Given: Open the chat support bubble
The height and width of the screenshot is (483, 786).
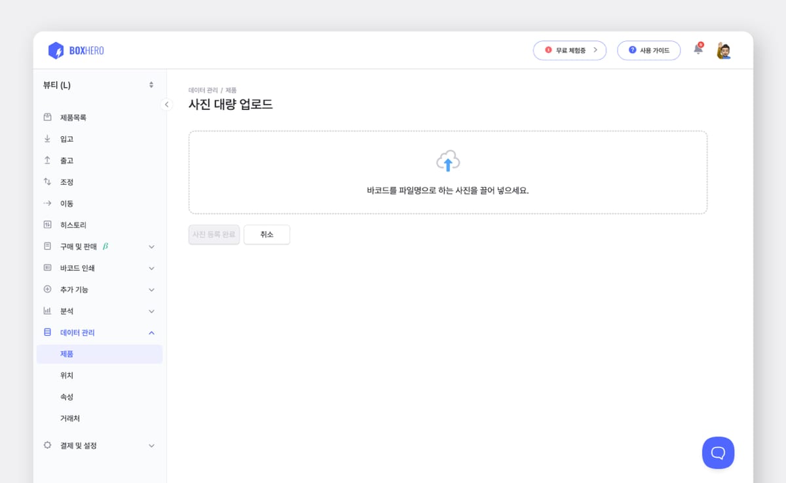Looking at the screenshot, I should [718, 452].
